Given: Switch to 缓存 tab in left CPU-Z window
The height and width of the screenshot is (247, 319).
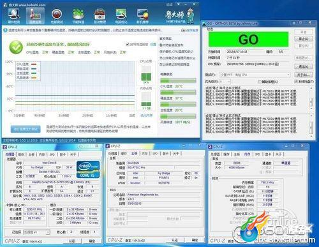Looking at the screenshot, I should (x=21, y=154).
